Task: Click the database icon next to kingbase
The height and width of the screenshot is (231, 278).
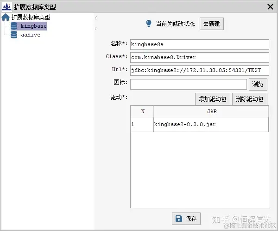Action: coord(14,26)
